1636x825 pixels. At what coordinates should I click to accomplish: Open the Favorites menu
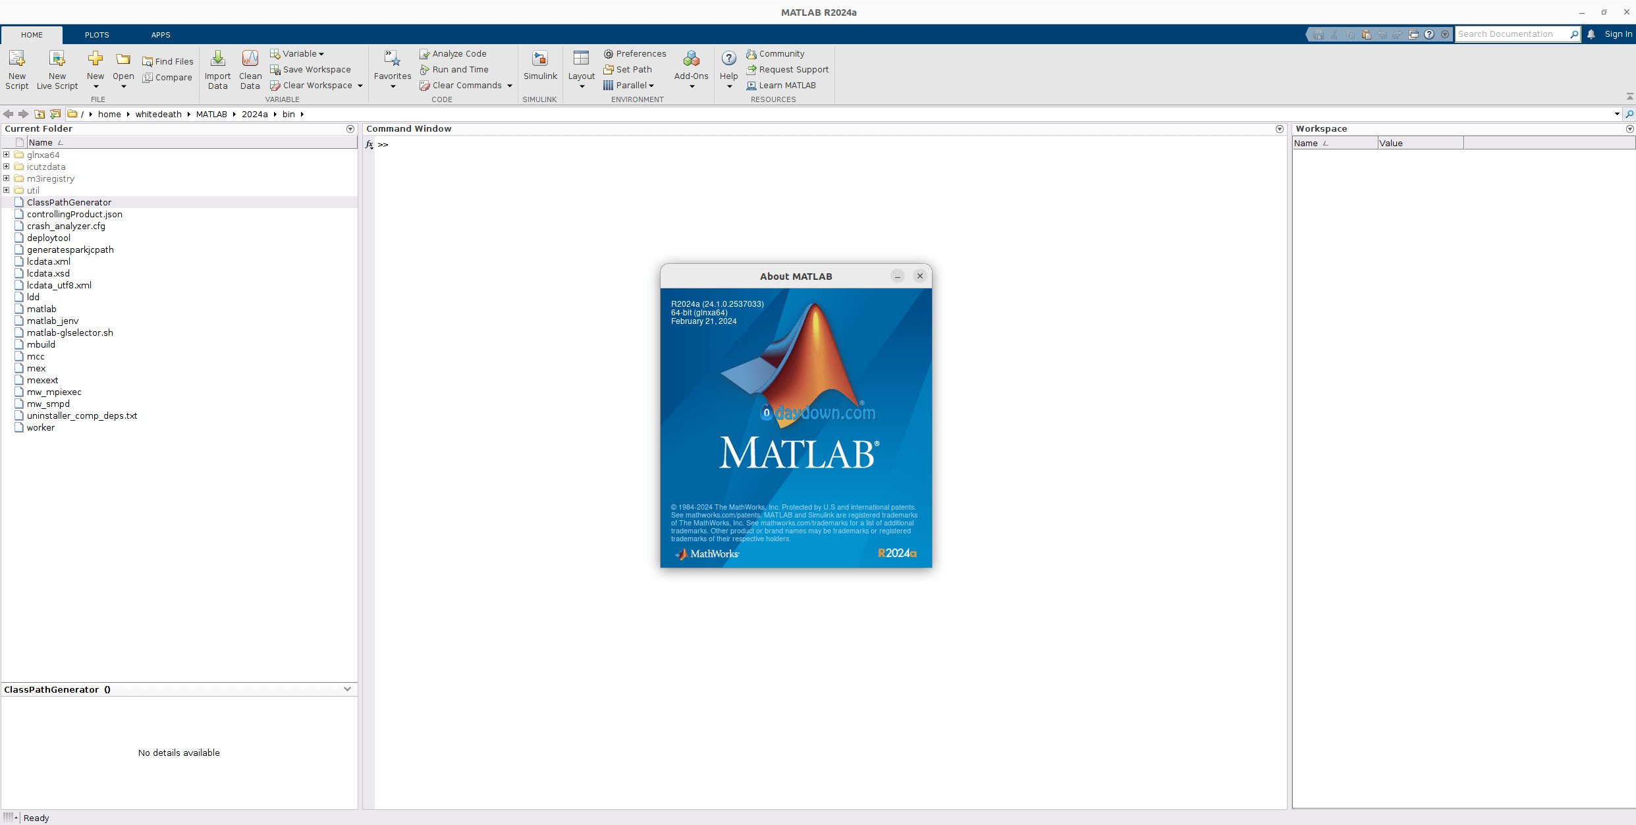pyautogui.click(x=393, y=69)
